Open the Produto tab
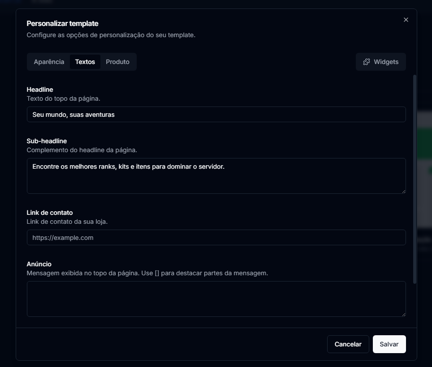Screen dimensions: 432x367 (x=118, y=62)
